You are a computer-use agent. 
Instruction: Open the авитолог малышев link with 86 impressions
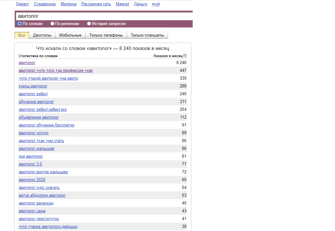(37, 149)
